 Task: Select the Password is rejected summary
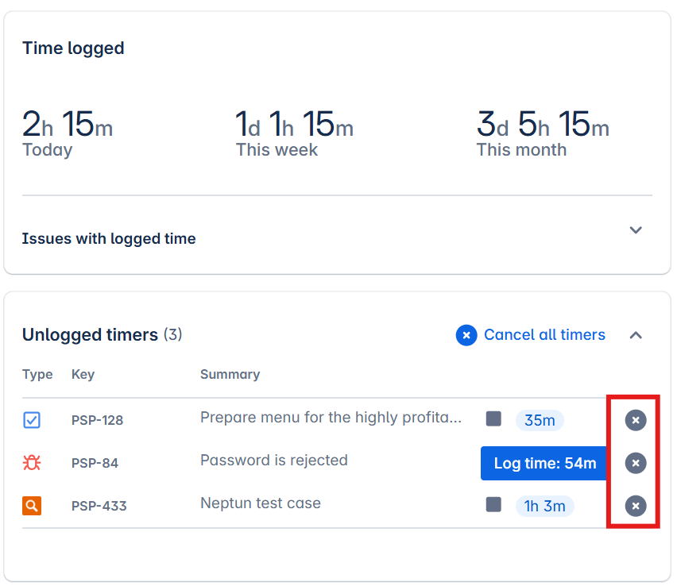tap(273, 460)
